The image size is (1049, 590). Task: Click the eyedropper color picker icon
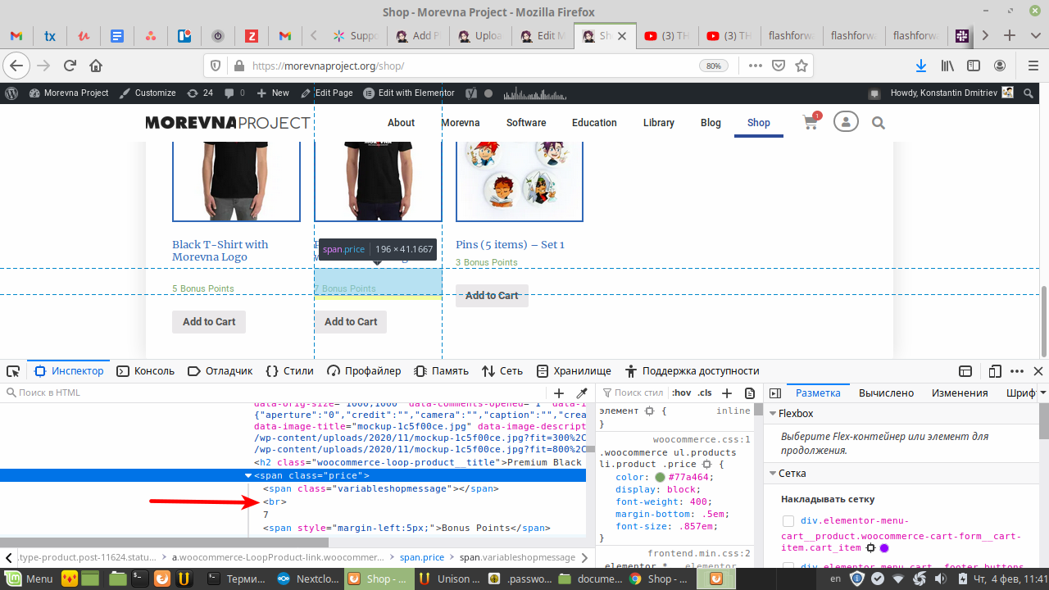pyautogui.click(x=582, y=393)
